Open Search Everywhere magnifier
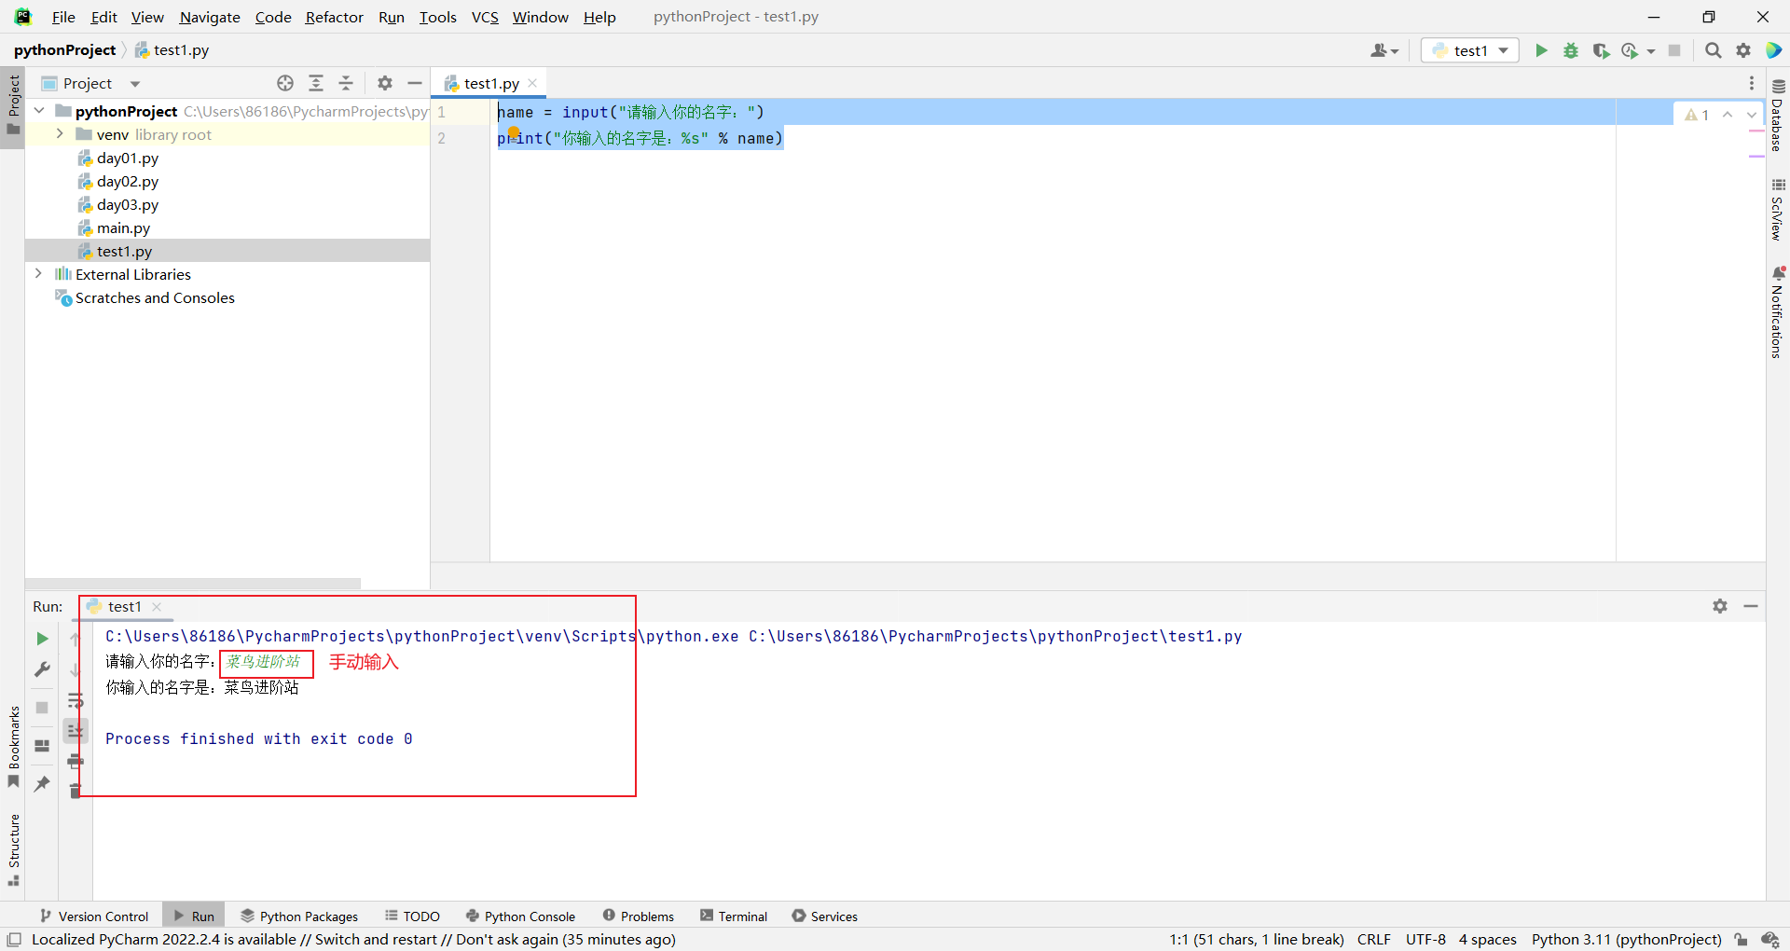The image size is (1790, 951). pos(1713,50)
